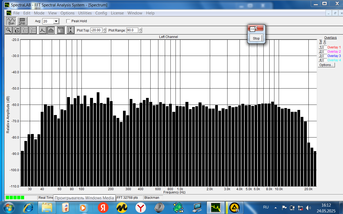This screenshot has width=343, height=214.
Task: Click the sawtooth icon on the small floating window
Action: tap(252, 29)
